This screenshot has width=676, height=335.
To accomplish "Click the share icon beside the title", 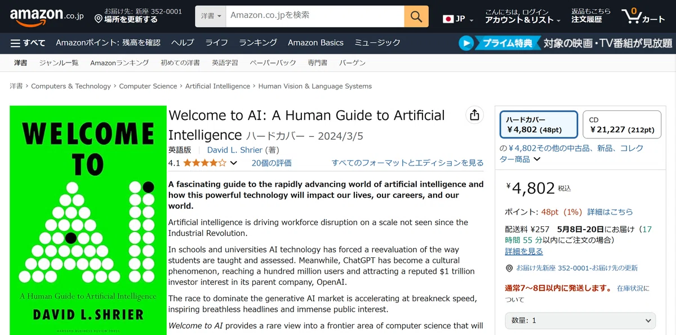I will tap(474, 115).
